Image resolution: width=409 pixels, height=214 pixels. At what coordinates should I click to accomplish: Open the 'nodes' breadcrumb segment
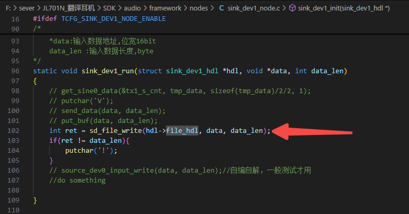pos(198,8)
